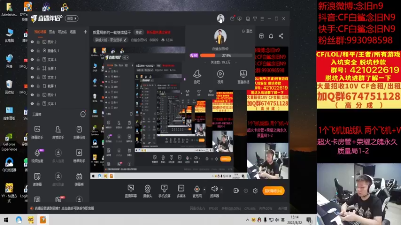
Task: Select the 文本 4 layer row
Action: 58,59
